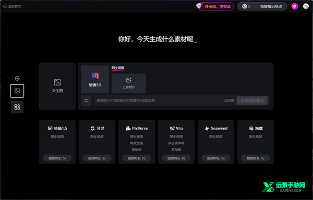313x200 pixels.
Task: Open the 开会员，享权益 membership banner
Action: click(215, 6)
